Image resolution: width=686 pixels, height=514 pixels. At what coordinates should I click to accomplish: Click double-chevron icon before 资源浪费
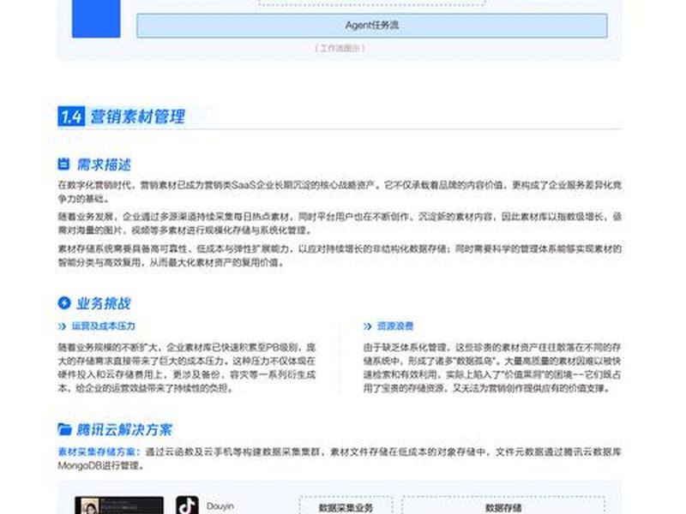click(368, 326)
